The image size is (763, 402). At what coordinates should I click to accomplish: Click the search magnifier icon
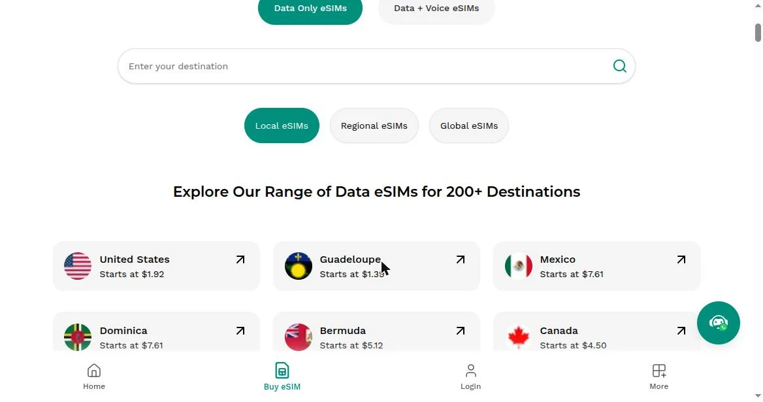(619, 66)
